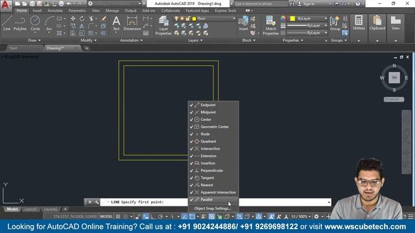Click the yellow ByLayer color swatch
This screenshot has width=415, height=233.
coord(292,19)
